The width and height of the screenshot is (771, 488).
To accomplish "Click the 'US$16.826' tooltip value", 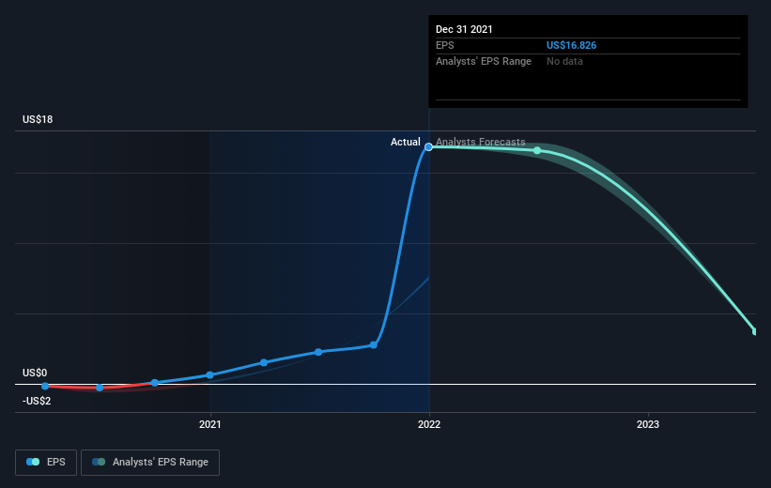I will click(x=571, y=45).
